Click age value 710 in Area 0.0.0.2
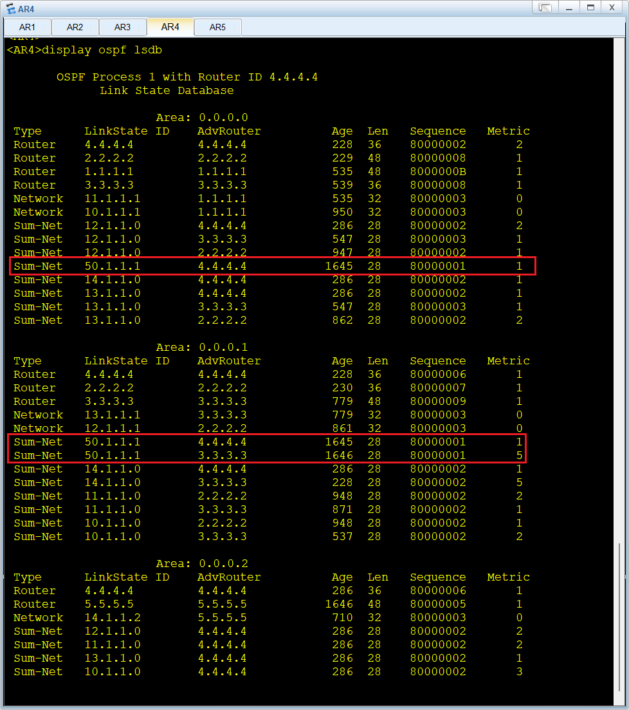This screenshot has height=710, width=629. tap(342, 617)
